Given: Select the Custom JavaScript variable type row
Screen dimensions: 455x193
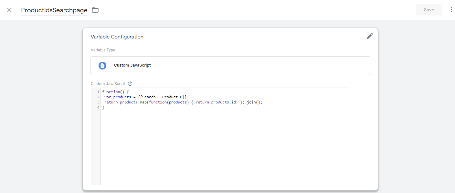Looking at the screenshot, I should coord(230,66).
